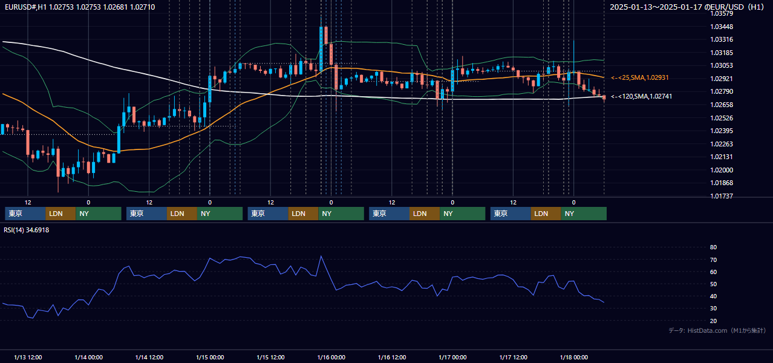Click the RSI scale value 60
Image resolution: width=773 pixels, height=363 pixels.
pos(713,272)
